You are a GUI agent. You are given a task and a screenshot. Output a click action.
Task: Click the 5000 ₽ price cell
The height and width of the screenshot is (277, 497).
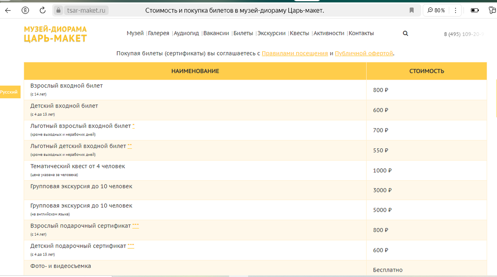point(427,210)
